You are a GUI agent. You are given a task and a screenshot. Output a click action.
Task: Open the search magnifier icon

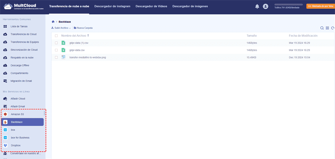[322, 28]
